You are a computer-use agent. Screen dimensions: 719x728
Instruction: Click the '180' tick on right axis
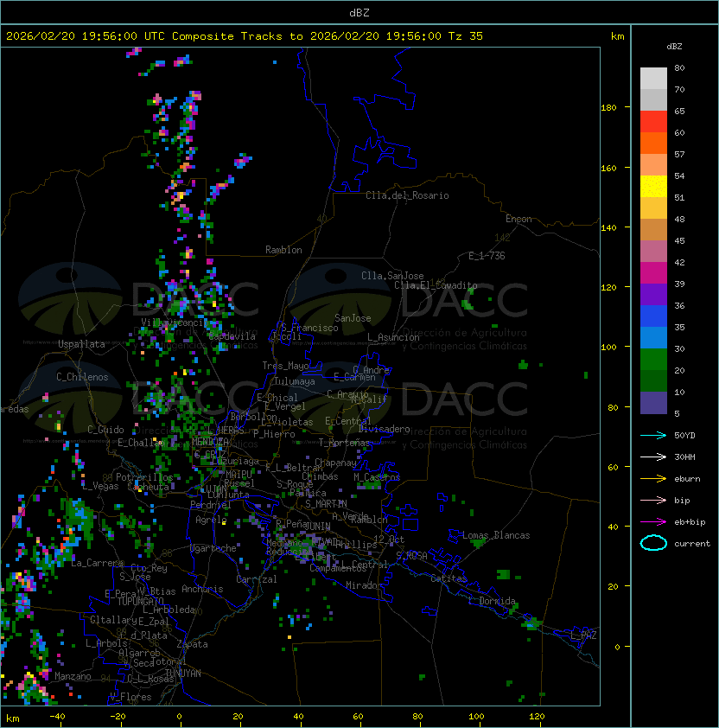[x=608, y=108]
